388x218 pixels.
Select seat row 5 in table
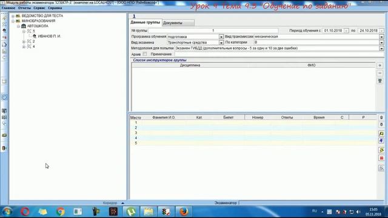pyautogui.click(x=253, y=144)
